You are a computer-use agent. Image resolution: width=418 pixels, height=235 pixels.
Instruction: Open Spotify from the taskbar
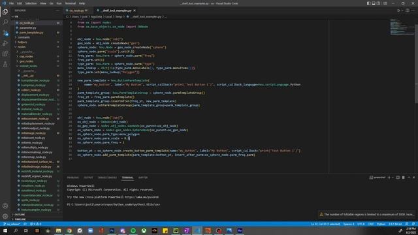tap(133, 230)
